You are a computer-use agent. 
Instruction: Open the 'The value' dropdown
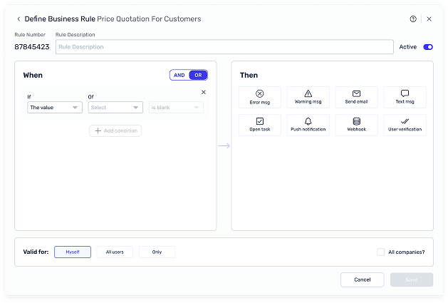(x=55, y=108)
